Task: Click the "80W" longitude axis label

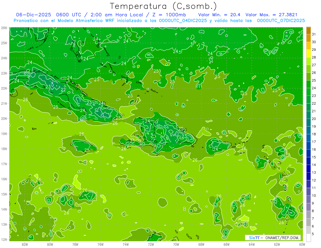Action: click(50, 244)
